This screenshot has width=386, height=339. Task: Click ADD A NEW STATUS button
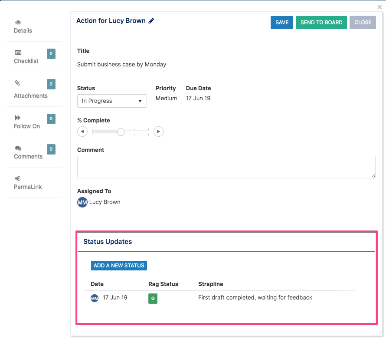tap(119, 266)
